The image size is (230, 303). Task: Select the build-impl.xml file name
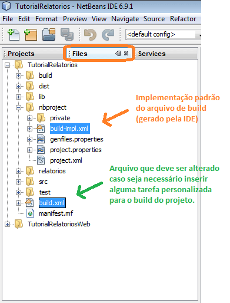69,129
